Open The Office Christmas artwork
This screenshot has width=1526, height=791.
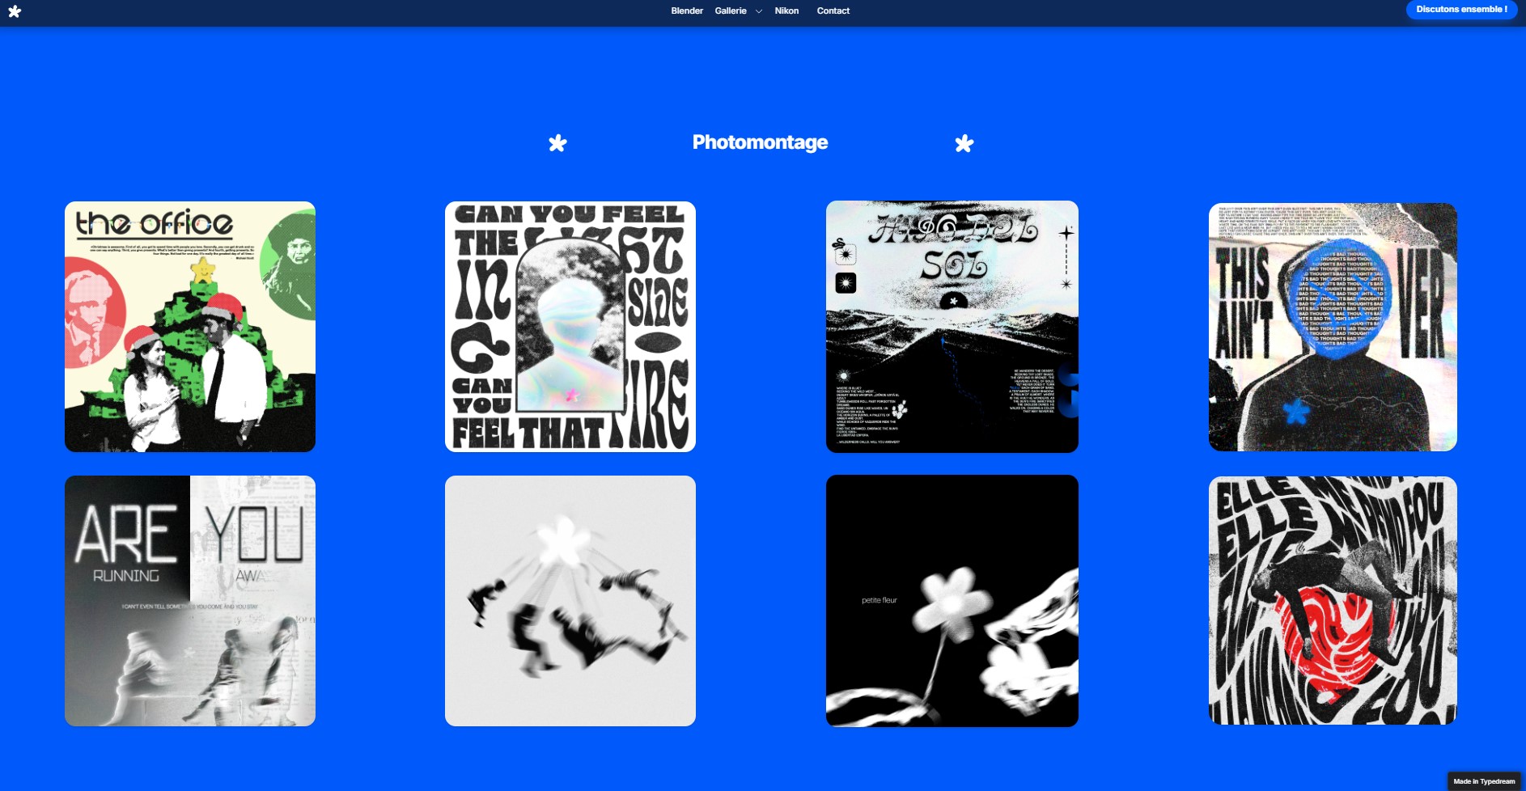tap(190, 327)
